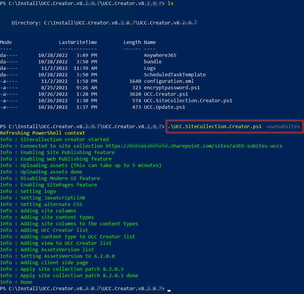Click the 'Setting AssetsVersion to 6.2.0.0' line

57,256
